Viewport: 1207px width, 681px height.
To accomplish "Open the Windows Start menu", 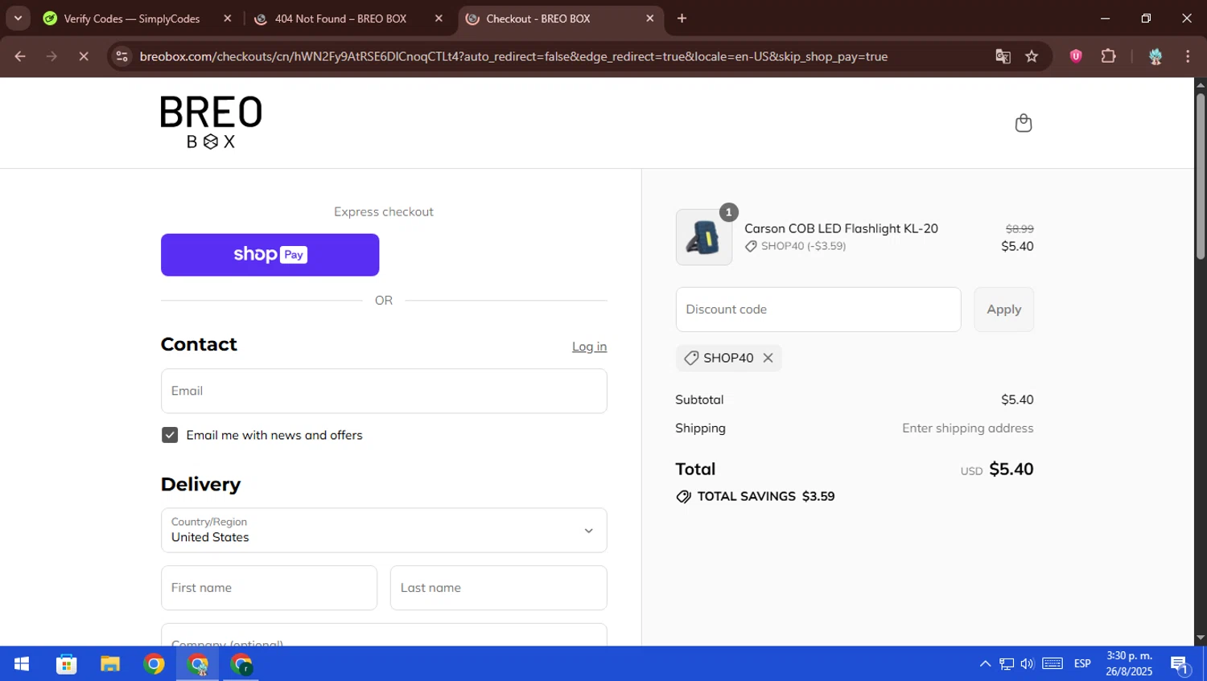I will click(22, 664).
